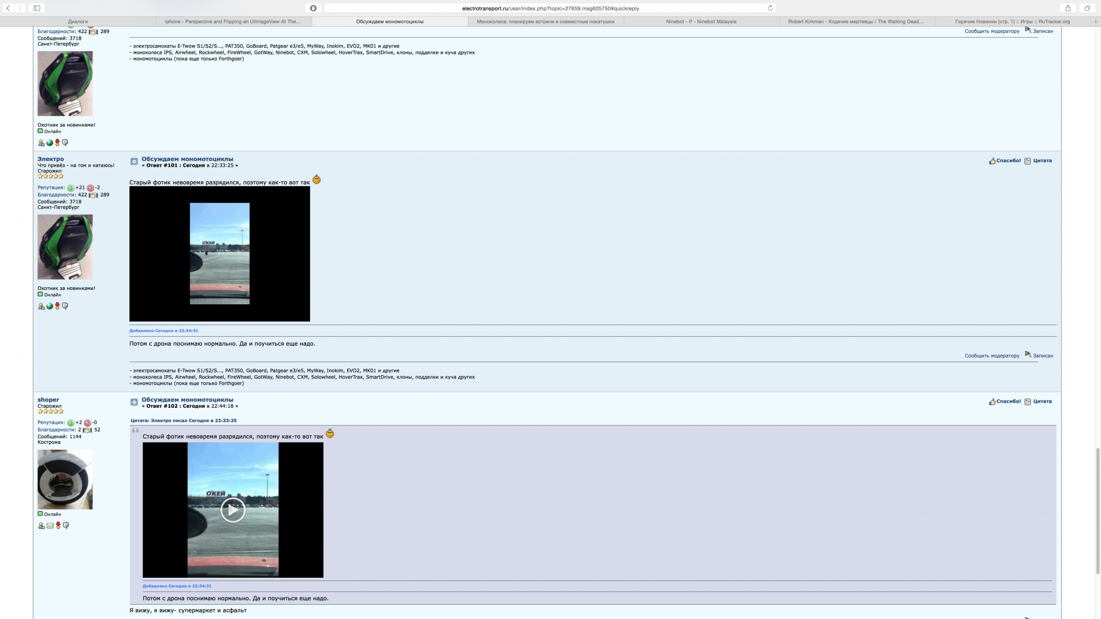Switch to the Диалоги tab

coord(78,21)
